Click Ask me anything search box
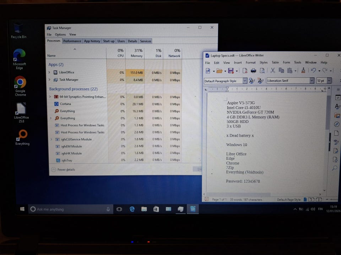Viewport: 341px width, 255px height. coord(70,209)
